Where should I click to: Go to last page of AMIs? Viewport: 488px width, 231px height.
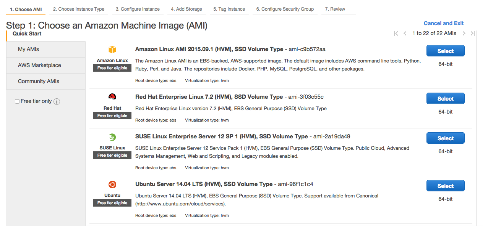click(x=473, y=34)
